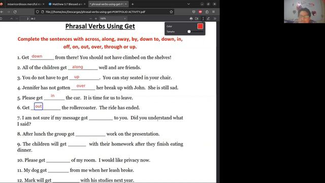Image resolution: width=325 pixels, height=183 pixels.
Task: Click the 'along' answer in sentence 2
Action: pos(78,67)
